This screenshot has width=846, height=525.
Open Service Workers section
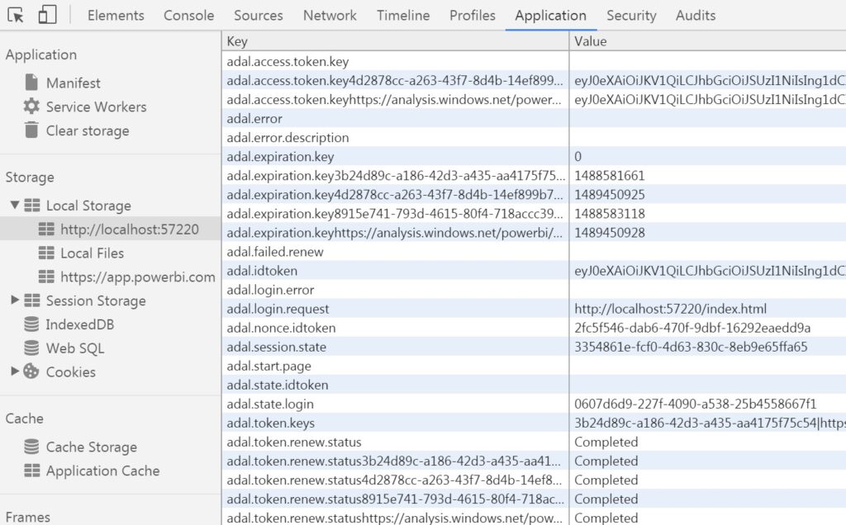click(x=96, y=106)
